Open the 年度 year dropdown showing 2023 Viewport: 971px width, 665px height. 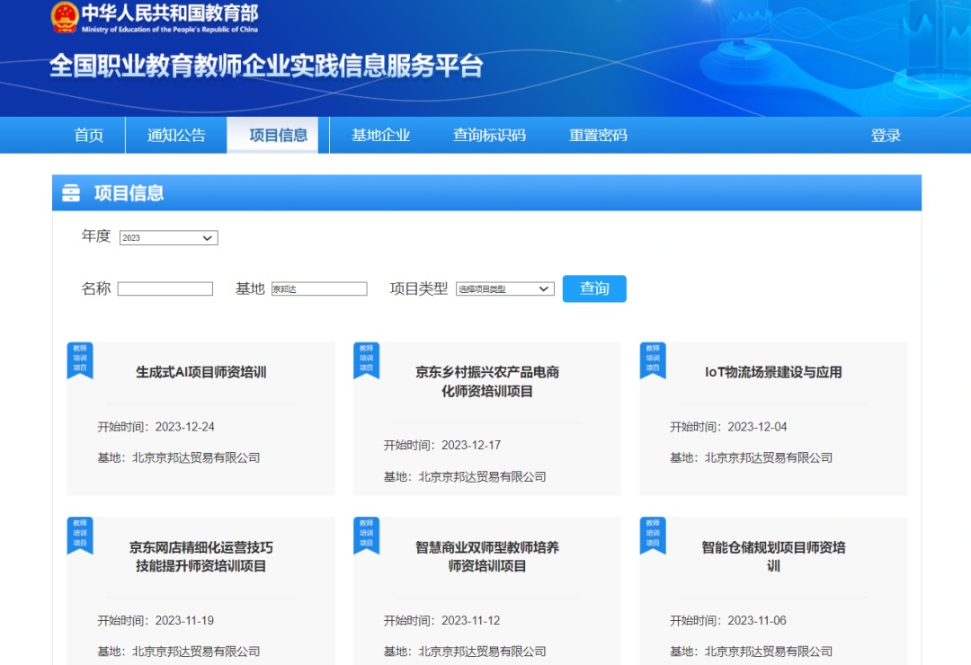click(x=169, y=238)
